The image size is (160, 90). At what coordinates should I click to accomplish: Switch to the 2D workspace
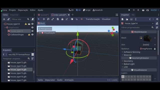click(x=71, y=10)
